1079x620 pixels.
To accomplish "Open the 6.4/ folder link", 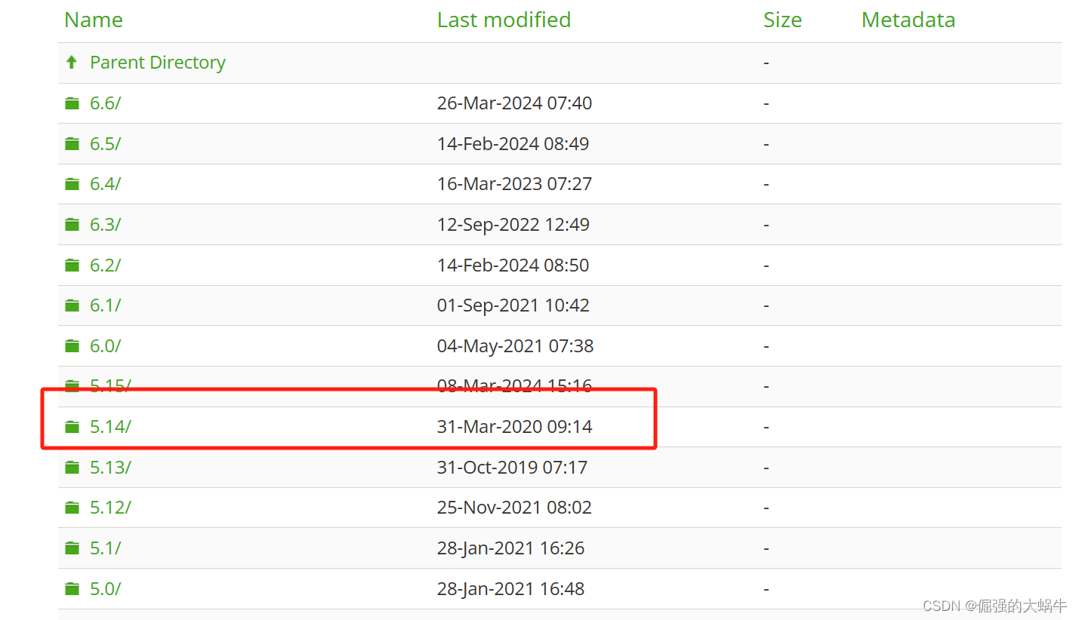I will 105,184.
